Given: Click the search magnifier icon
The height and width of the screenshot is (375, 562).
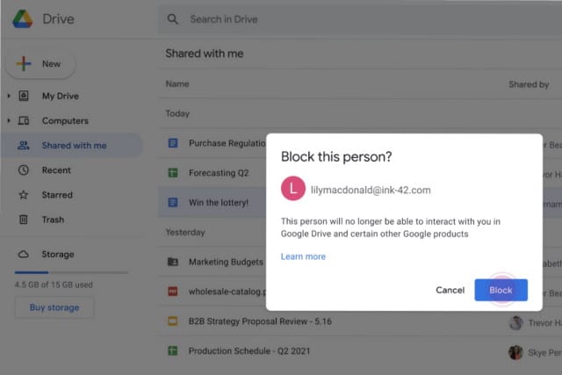Looking at the screenshot, I should pos(173,19).
